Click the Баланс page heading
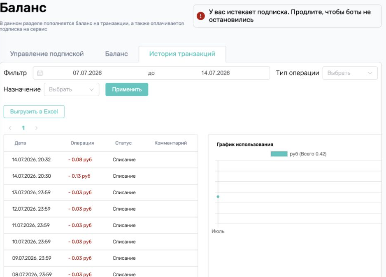The width and height of the screenshot is (386, 277). point(23,7)
